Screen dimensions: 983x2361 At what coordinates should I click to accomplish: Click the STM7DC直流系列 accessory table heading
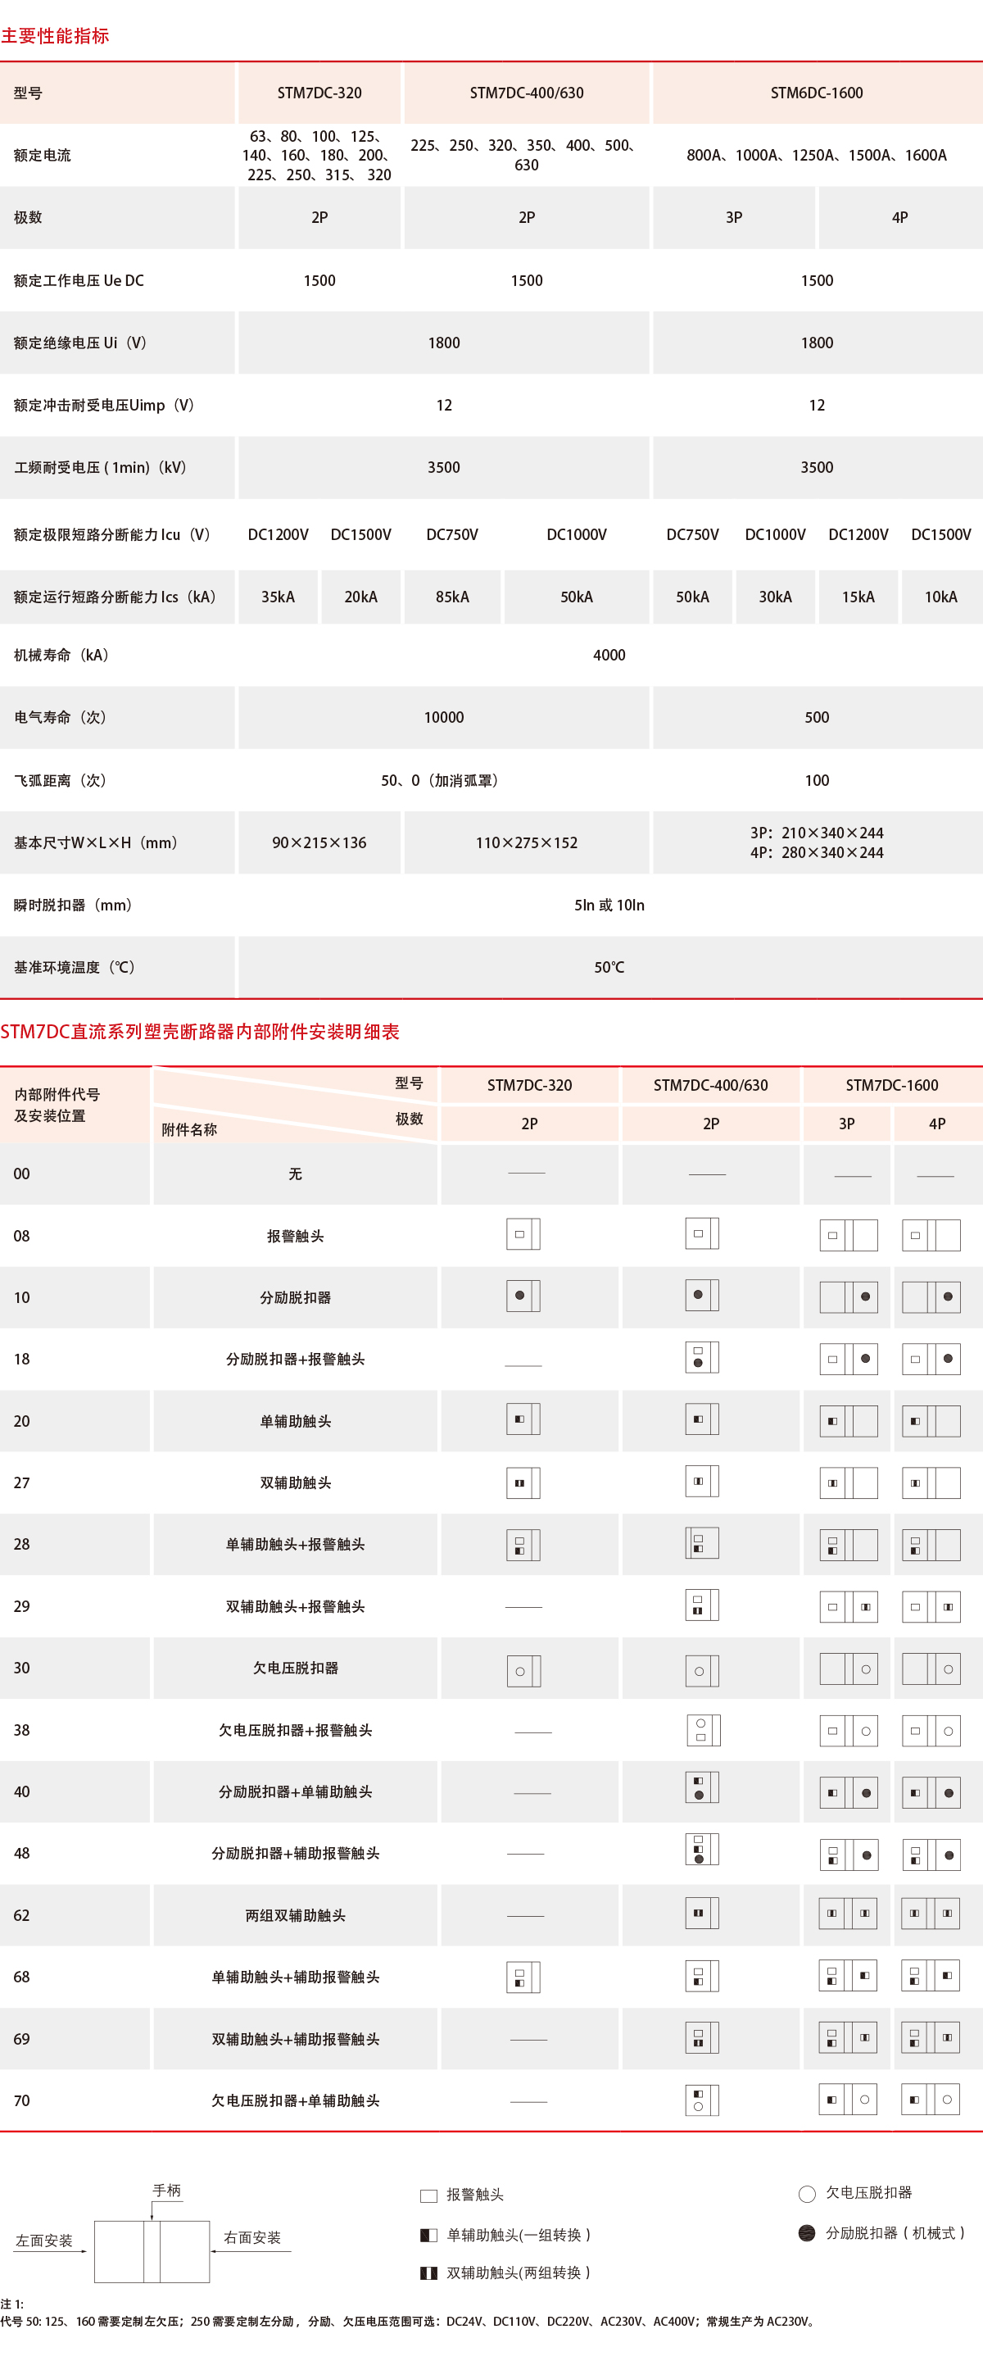pyautogui.click(x=200, y=1031)
